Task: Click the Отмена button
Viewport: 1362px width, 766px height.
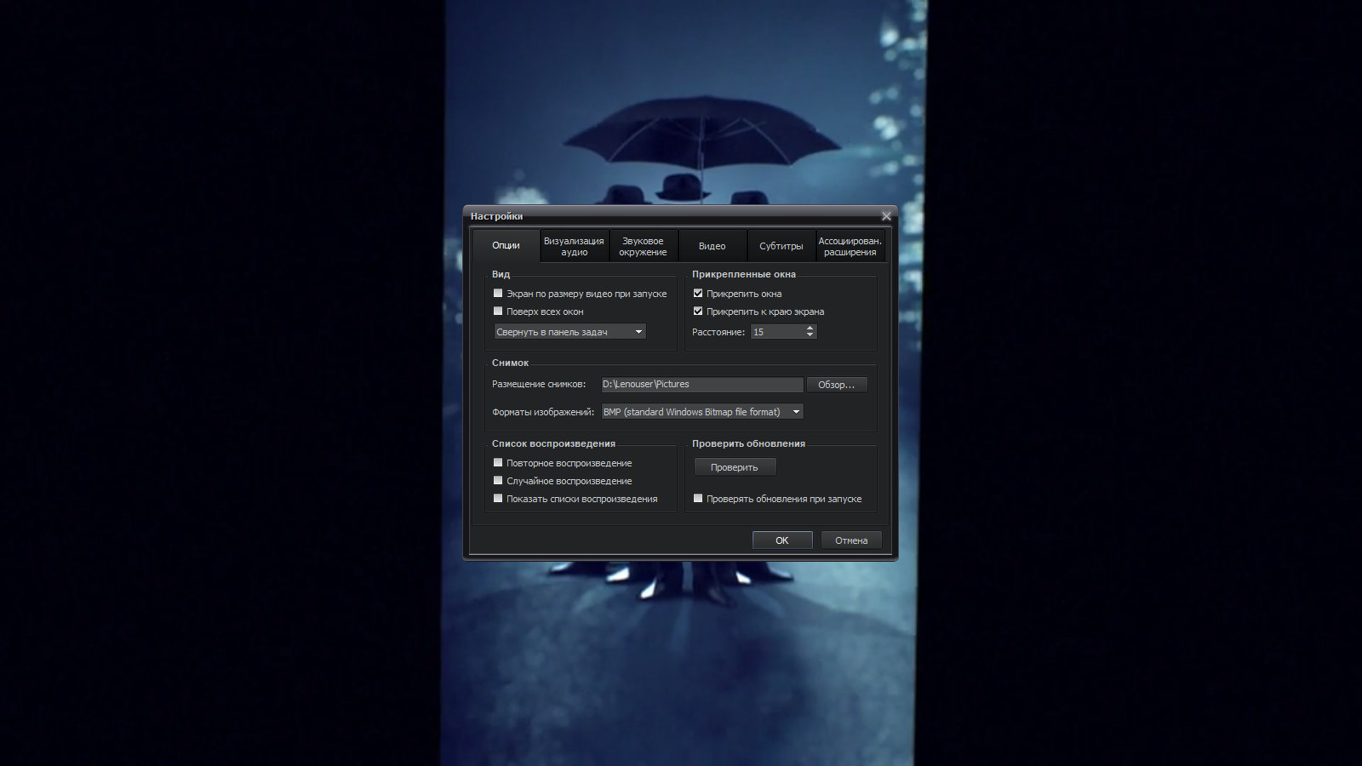Action: click(x=851, y=540)
